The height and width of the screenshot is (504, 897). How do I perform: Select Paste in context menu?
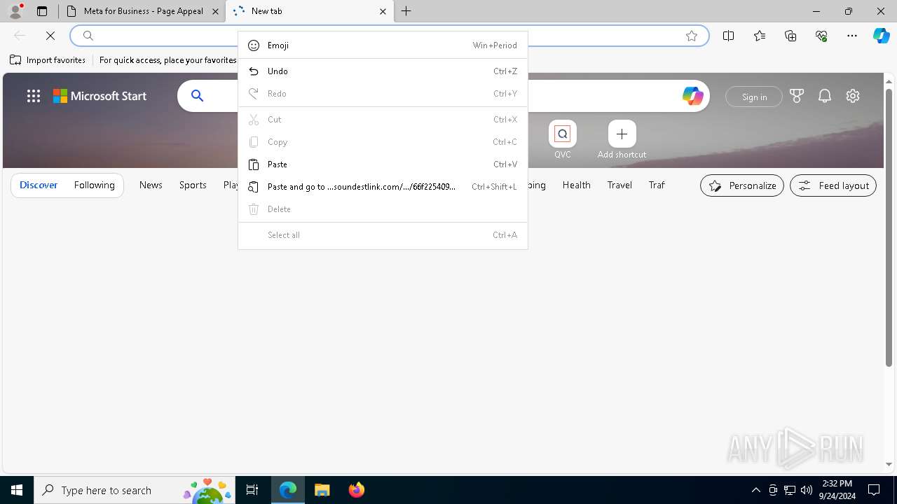click(x=383, y=164)
